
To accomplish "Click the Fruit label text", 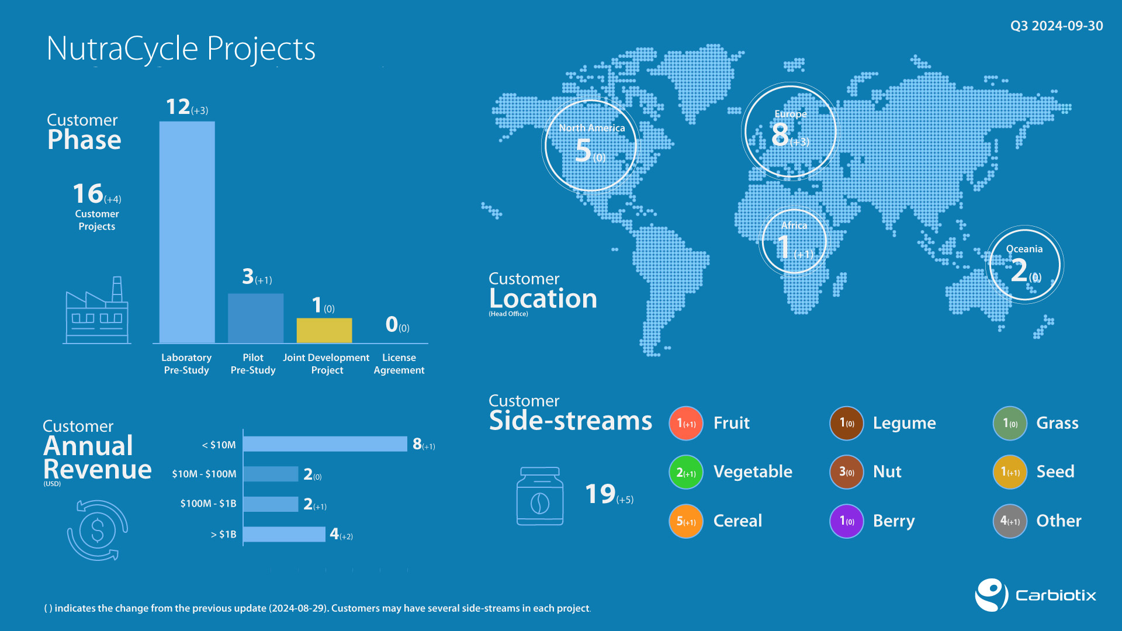I will [x=732, y=423].
